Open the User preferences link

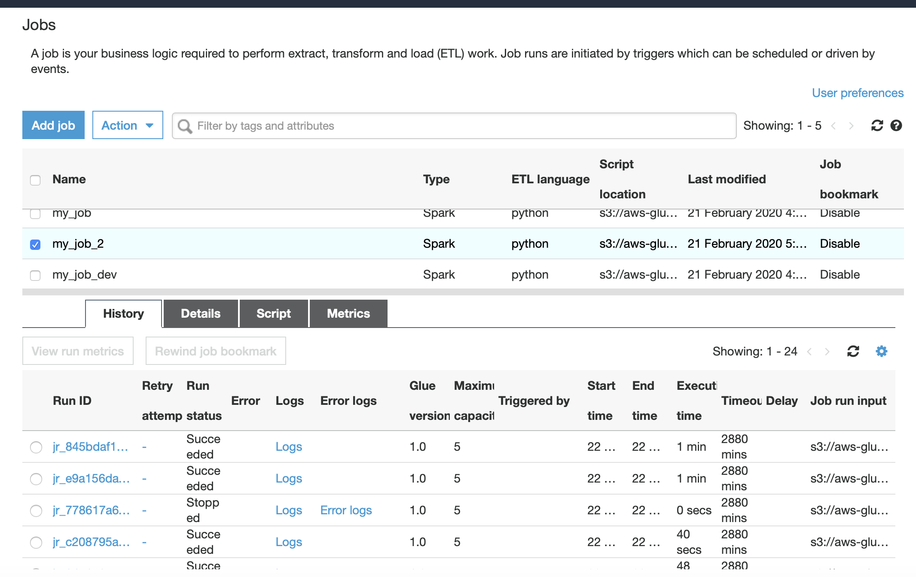coord(858,93)
